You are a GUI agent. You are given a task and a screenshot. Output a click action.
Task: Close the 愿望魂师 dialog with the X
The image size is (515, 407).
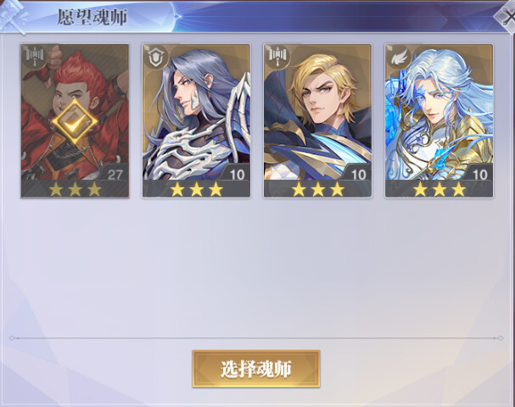[x=507, y=18]
